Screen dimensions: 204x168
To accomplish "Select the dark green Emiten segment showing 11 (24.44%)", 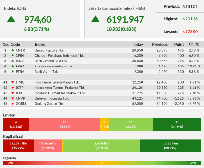I will tap(177, 124).
